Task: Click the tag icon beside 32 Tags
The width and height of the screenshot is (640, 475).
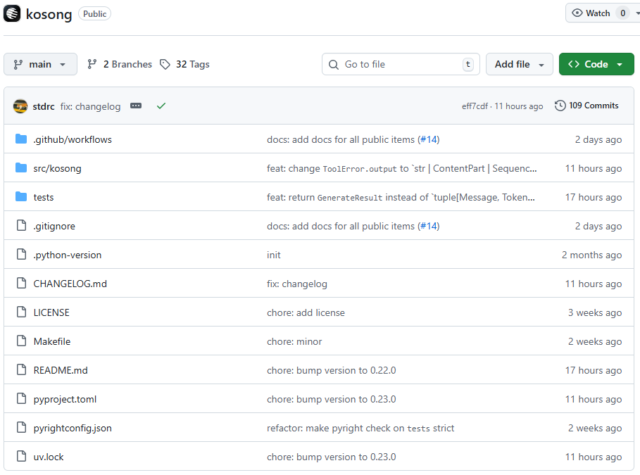Action: click(164, 63)
